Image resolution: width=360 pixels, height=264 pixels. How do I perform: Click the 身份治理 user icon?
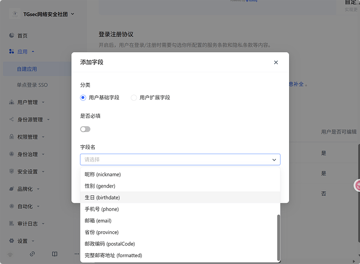(12, 154)
